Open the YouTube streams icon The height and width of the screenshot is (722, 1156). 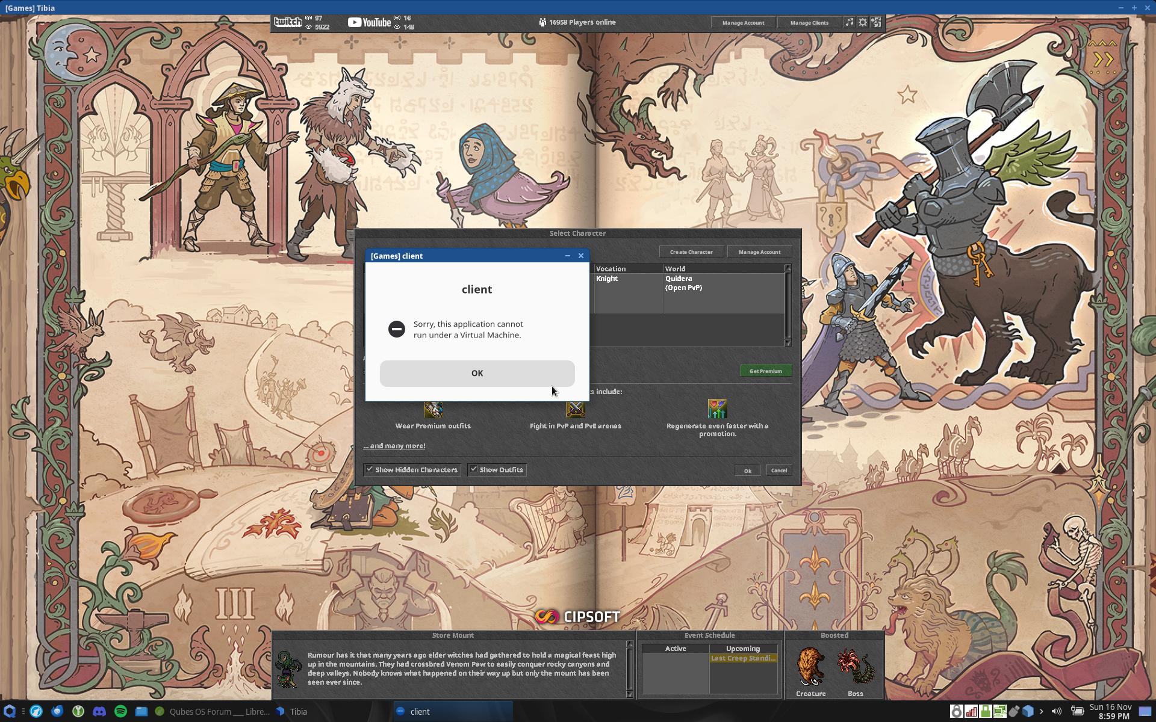pos(369,22)
